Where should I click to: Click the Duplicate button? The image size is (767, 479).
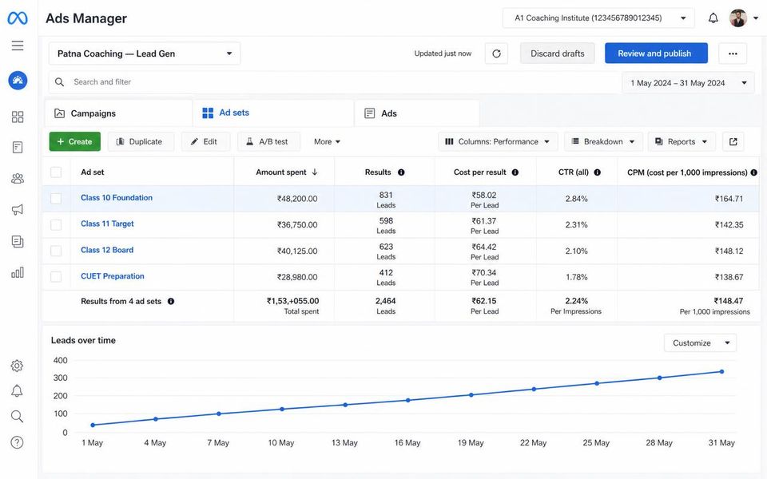[x=141, y=142]
